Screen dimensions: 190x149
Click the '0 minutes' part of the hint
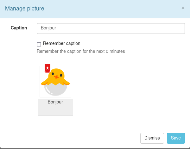(115, 51)
